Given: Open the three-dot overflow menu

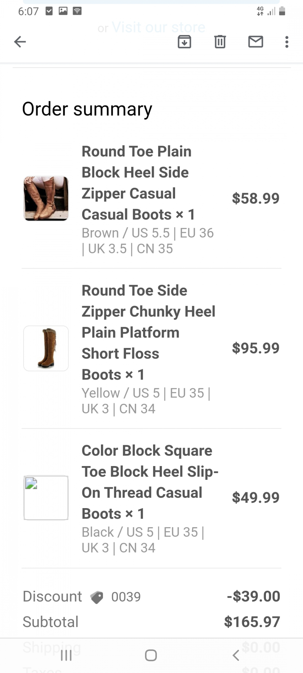Looking at the screenshot, I should point(287,42).
